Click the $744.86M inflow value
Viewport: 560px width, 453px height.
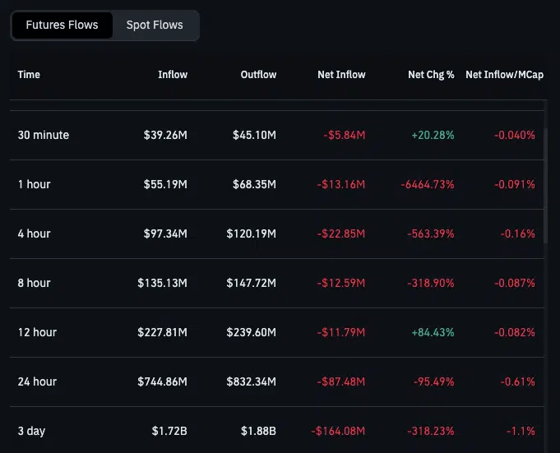click(163, 381)
